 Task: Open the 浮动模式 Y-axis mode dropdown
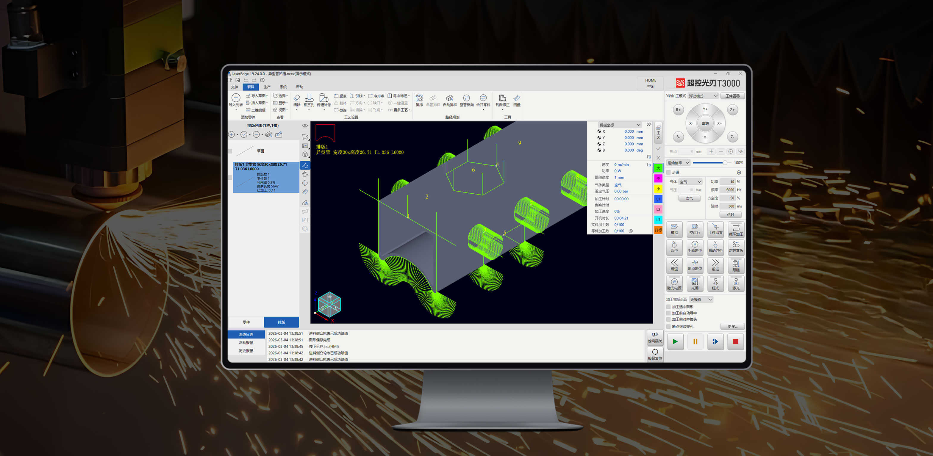[x=703, y=96]
